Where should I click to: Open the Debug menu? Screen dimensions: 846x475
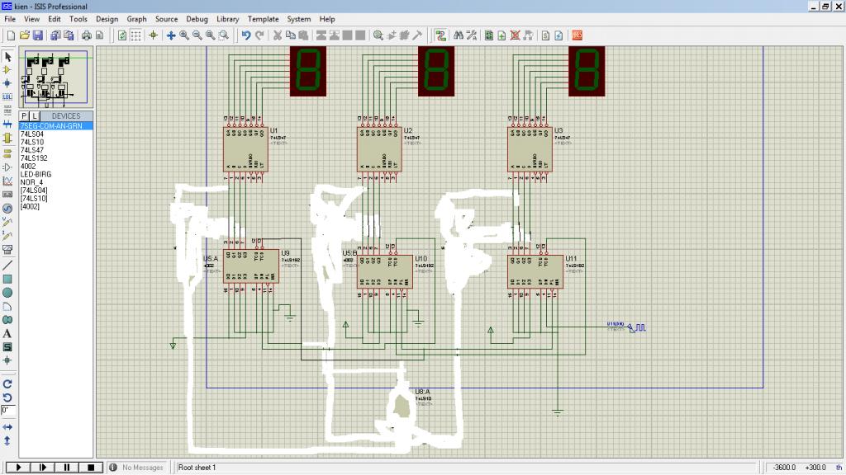click(197, 19)
